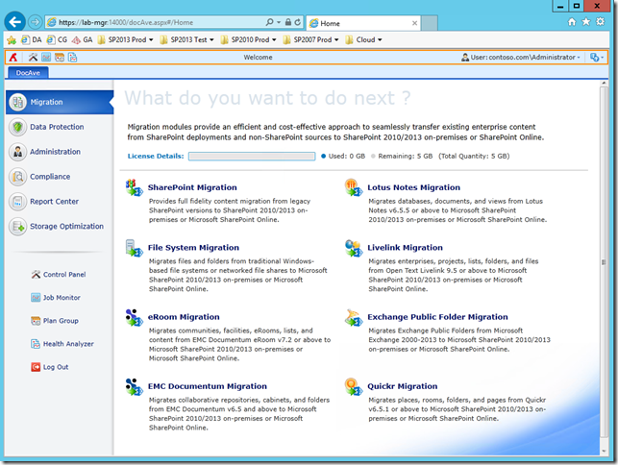Image resolution: width=618 pixels, height=465 pixels.
Task: Open Exchange Public Folder Migration link
Action: click(437, 317)
